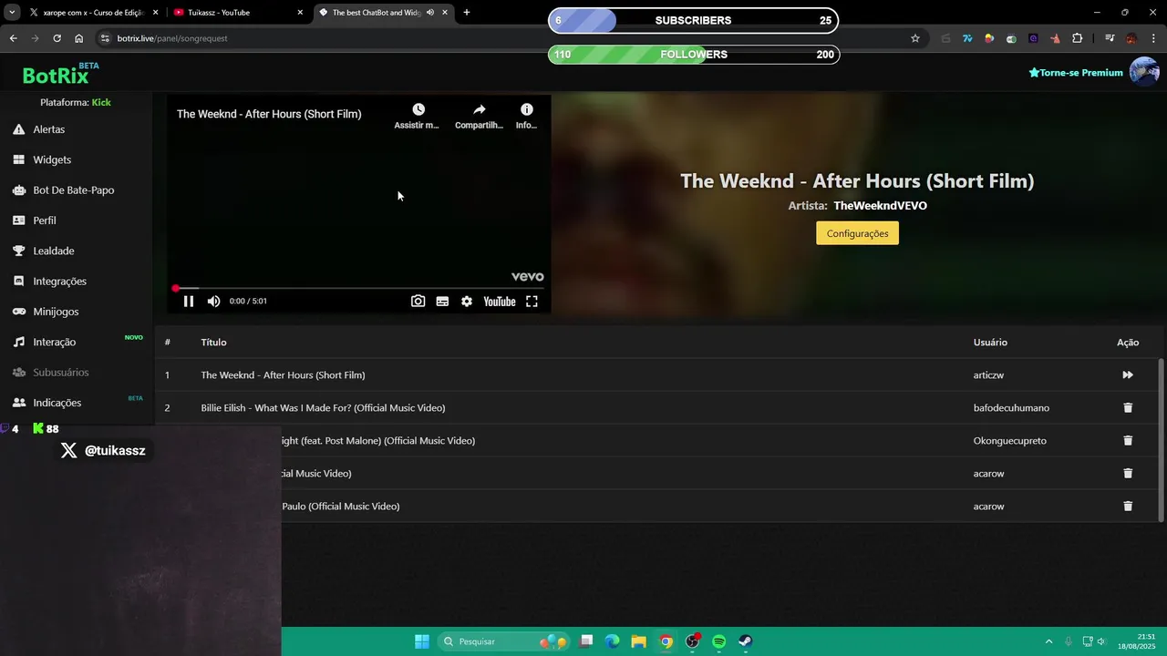Open the Widgets sidebar section
Image resolution: width=1167 pixels, height=656 pixels.
(x=52, y=159)
